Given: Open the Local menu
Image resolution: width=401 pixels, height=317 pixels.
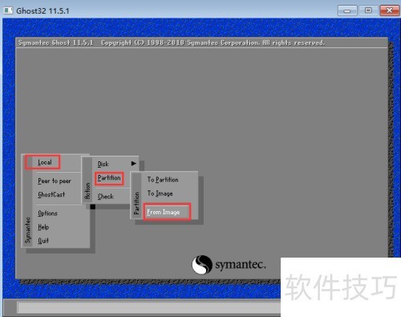Looking at the screenshot, I should pos(45,162).
